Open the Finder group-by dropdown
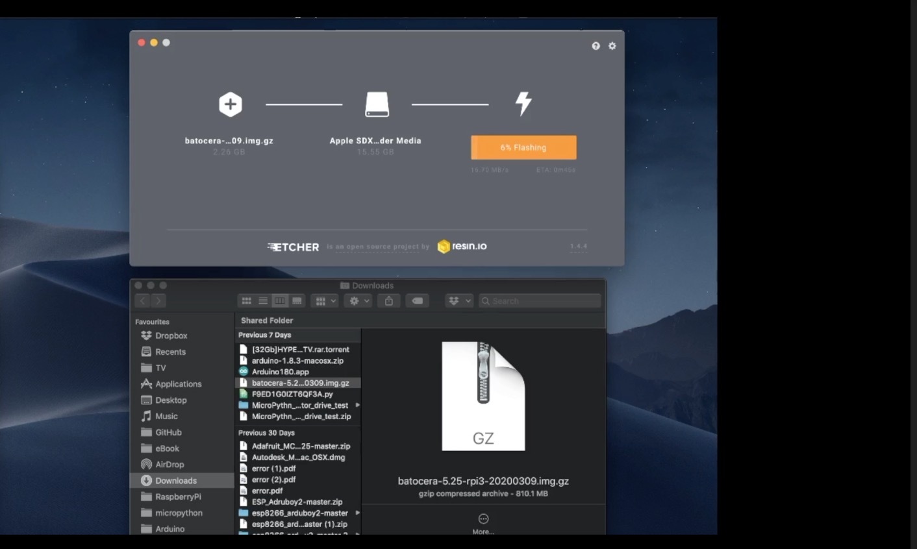This screenshot has width=917, height=549. click(x=325, y=301)
